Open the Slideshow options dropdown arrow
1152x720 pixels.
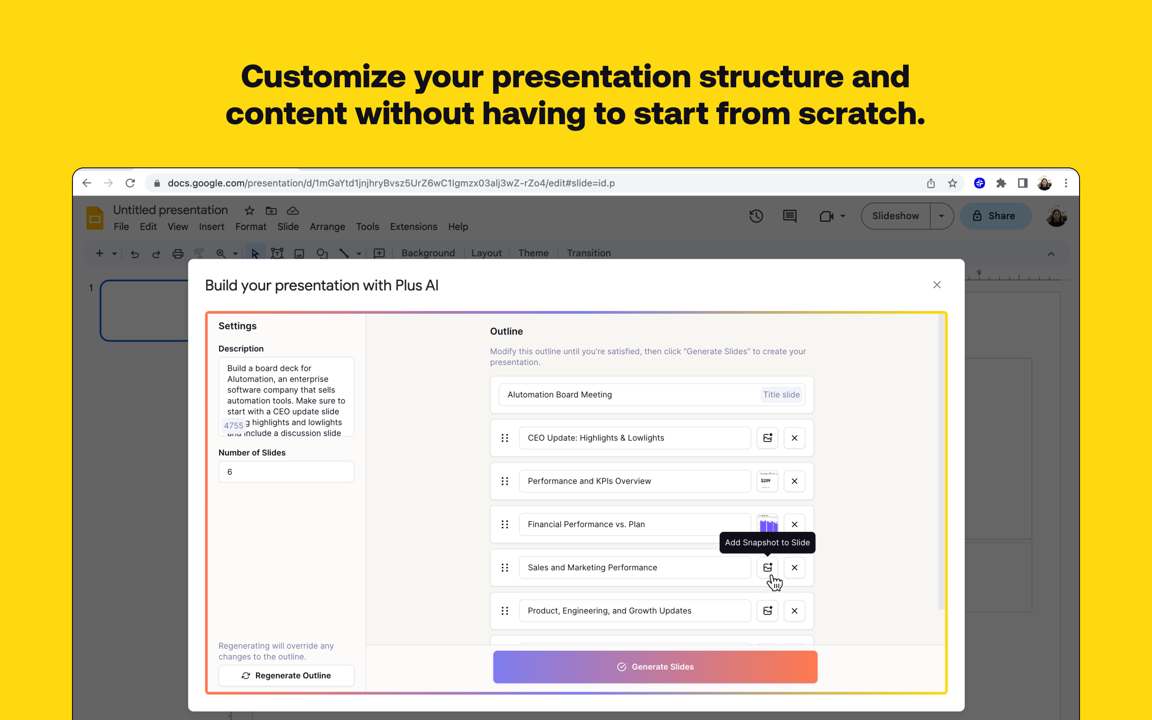(x=941, y=216)
